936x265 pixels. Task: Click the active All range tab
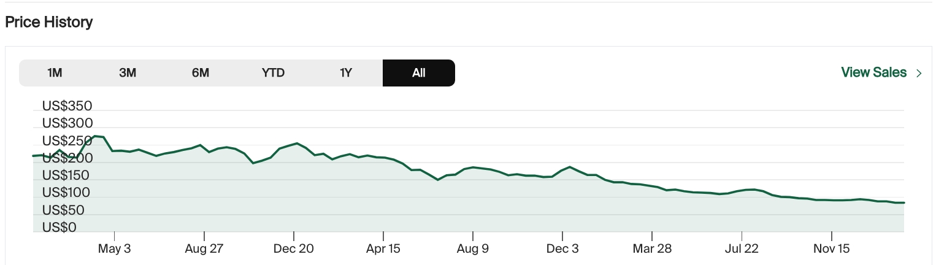419,73
